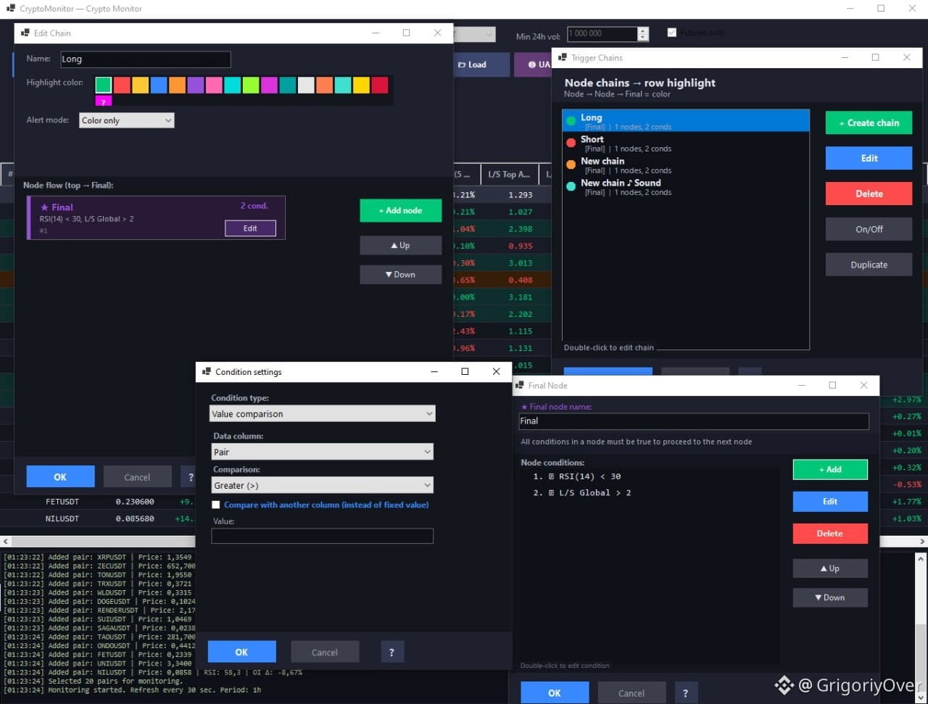Pick the purple highlight color swatch
The image size is (928, 704).
196,86
